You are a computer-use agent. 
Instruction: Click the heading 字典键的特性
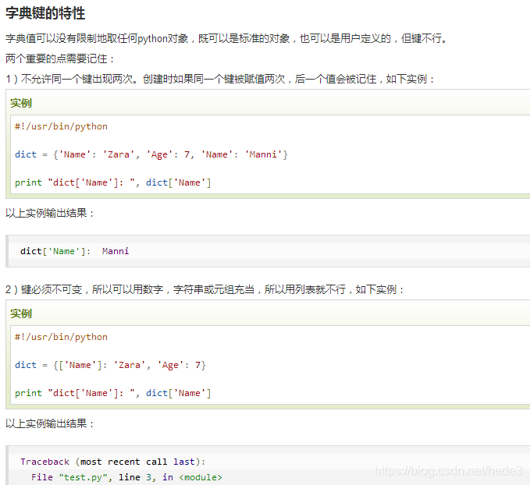45,13
